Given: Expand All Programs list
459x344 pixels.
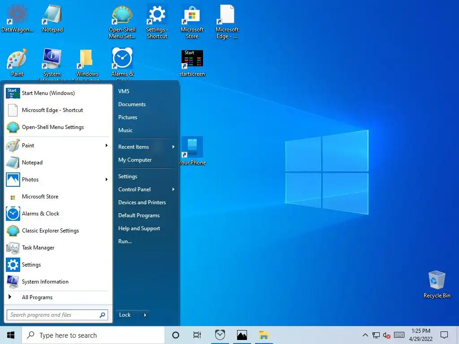Looking at the screenshot, I should click(58, 297).
